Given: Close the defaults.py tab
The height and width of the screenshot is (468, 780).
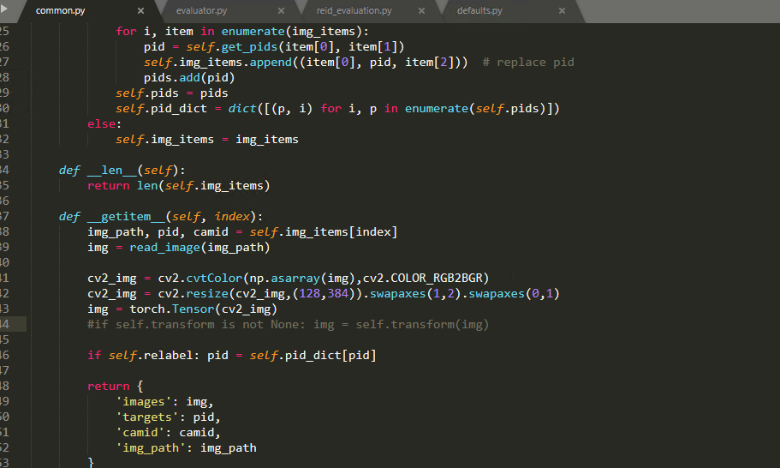Looking at the screenshot, I should [562, 10].
